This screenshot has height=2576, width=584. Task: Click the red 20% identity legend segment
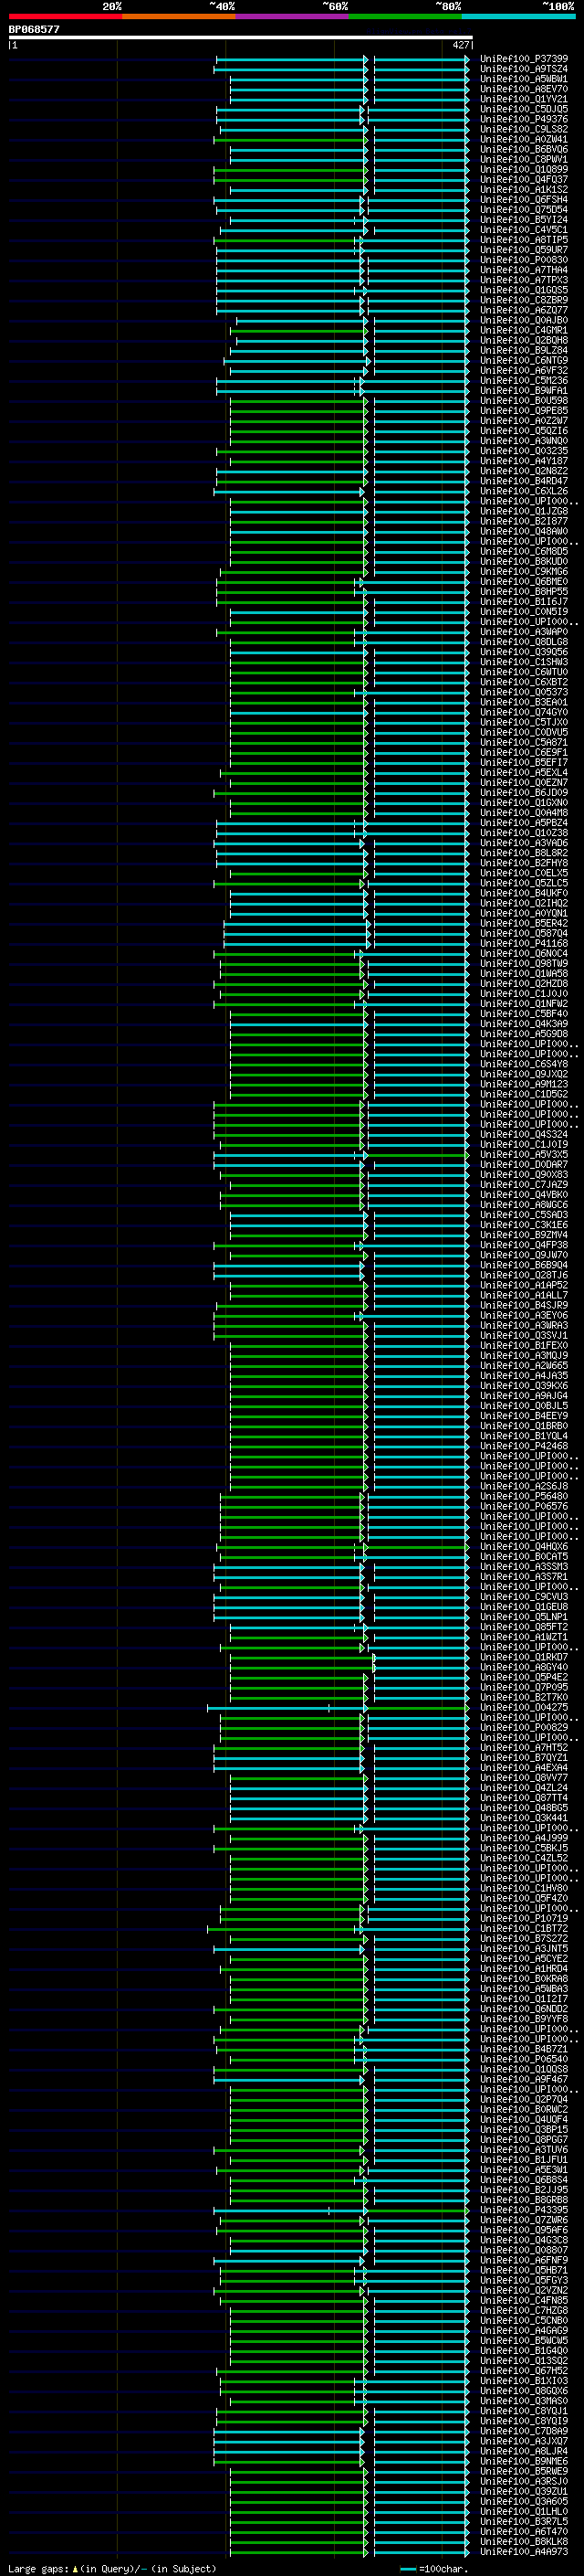click(66, 16)
